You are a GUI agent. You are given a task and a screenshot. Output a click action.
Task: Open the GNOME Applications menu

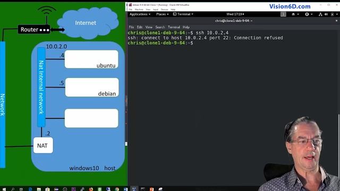[x=140, y=14]
